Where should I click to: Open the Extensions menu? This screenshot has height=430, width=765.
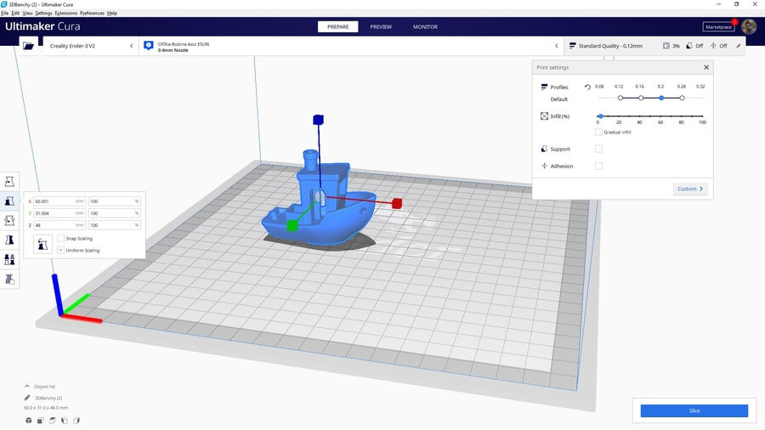65,13
